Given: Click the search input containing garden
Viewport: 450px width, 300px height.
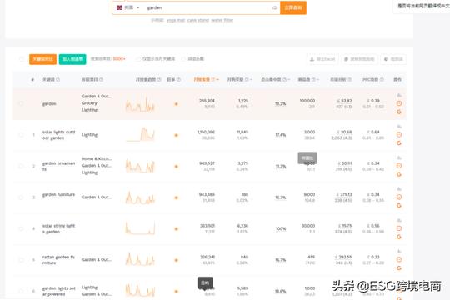Looking at the screenshot, I should pyautogui.click(x=208, y=7).
